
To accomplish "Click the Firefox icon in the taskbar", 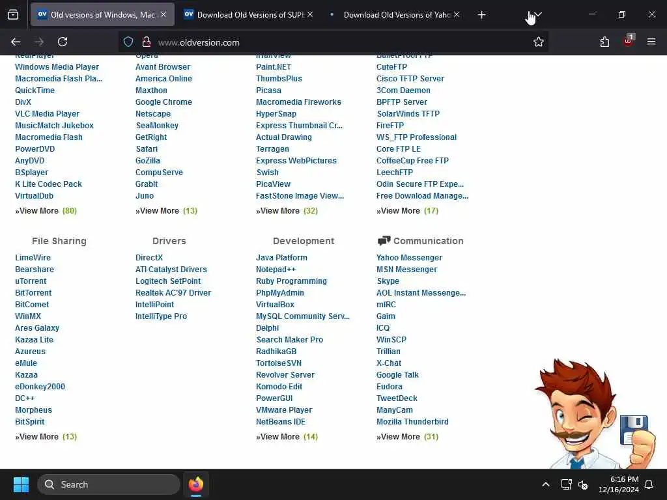I will coord(196,484).
